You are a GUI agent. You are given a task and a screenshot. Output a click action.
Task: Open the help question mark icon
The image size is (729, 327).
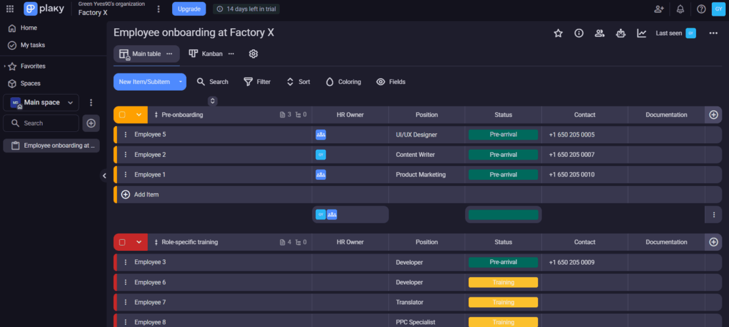(701, 9)
